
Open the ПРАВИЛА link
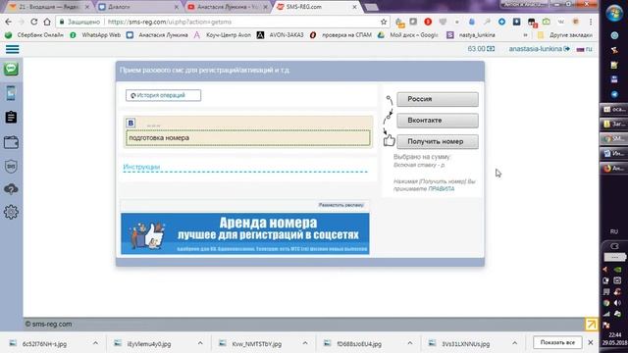coord(441,188)
